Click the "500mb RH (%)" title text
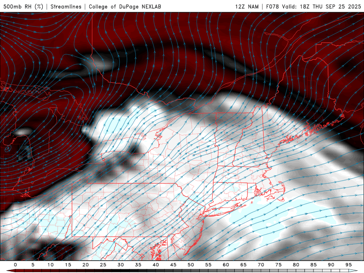This screenshot has width=364, height=273. point(23,6)
